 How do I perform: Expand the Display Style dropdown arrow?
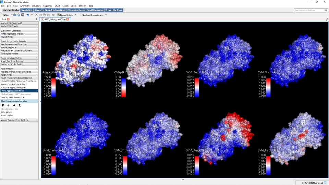click(x=75, y=15)
